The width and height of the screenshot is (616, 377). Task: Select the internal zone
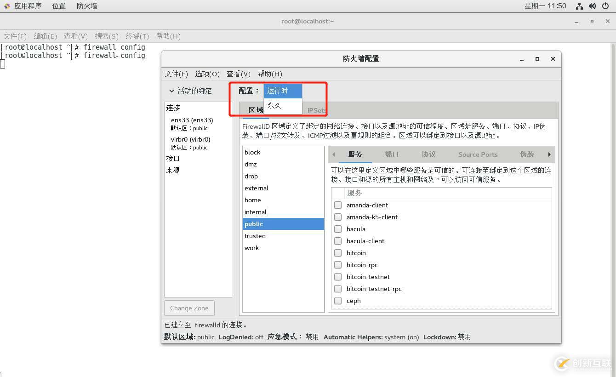283,212
